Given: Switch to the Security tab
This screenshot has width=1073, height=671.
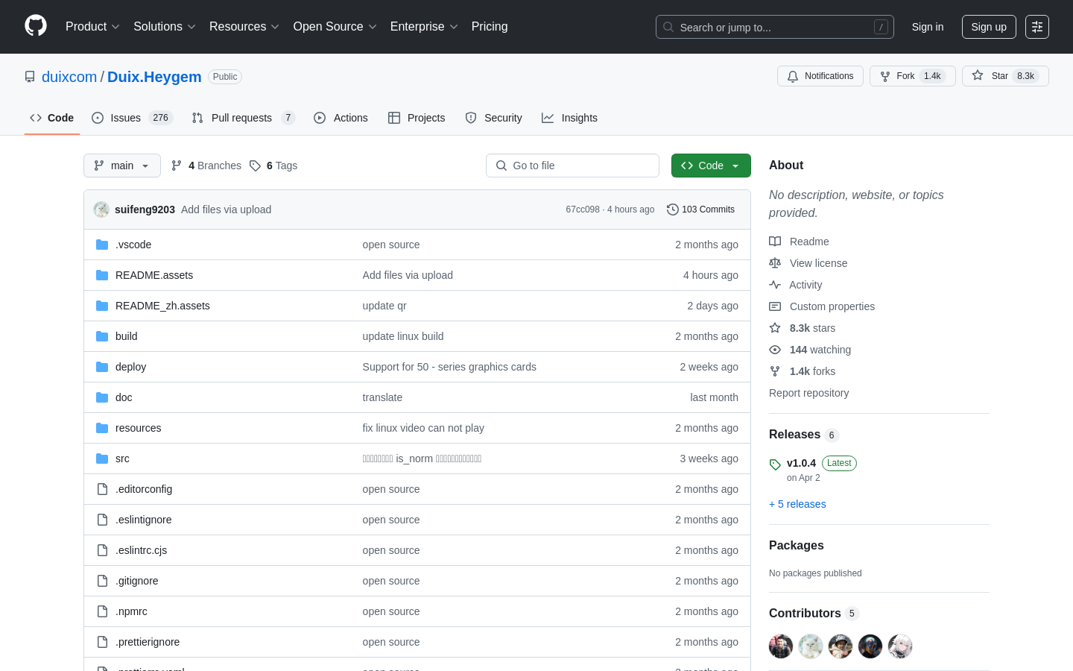Looking at the screenshot, I should click(493, 118).
